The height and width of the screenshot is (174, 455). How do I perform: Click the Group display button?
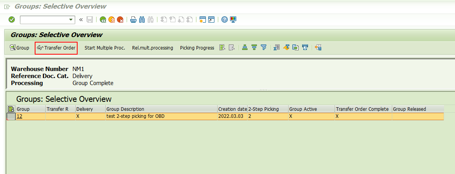click(x=19, y=48)
